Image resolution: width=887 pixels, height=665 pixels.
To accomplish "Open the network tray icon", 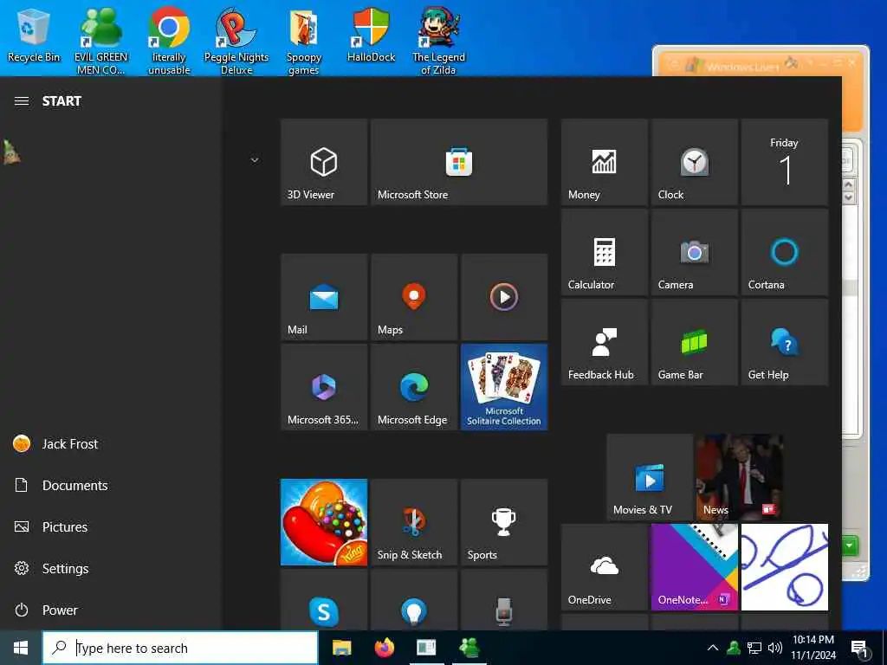I will pyautogui.click(x=754, y=648).
